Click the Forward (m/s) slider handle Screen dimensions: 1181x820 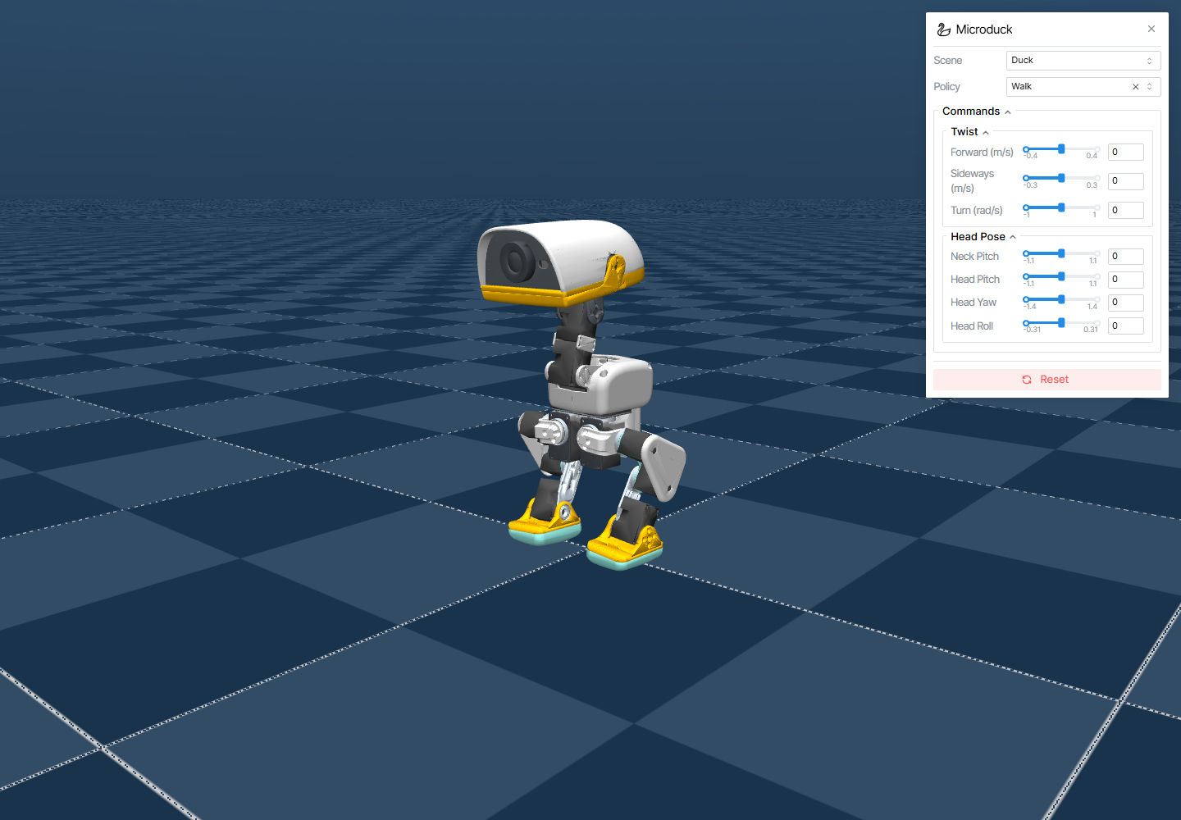pyautogui.click(x=1061, y=149)
